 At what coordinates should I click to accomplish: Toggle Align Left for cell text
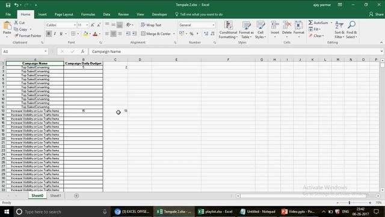tap(107, 34)
